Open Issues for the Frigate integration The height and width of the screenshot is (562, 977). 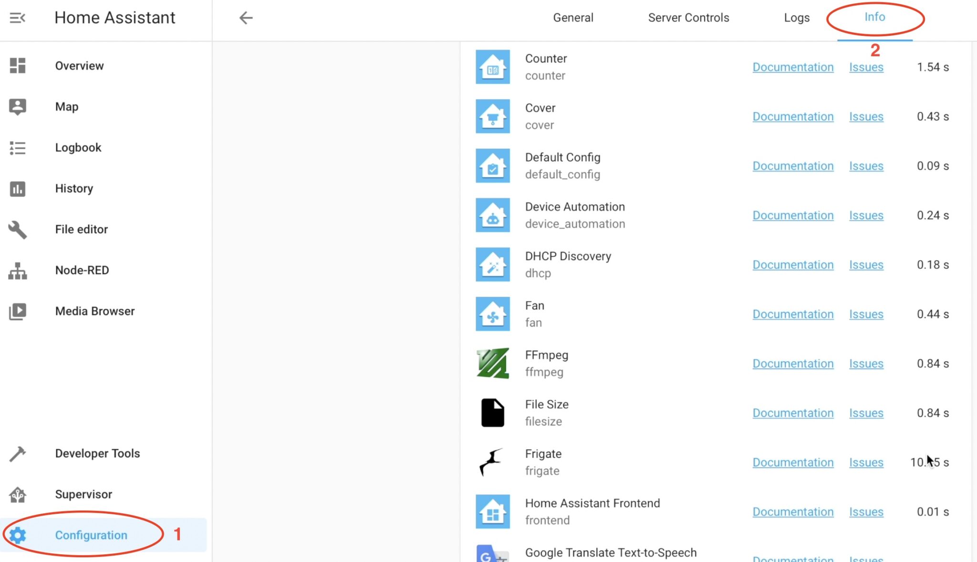(x=866, y=462)
